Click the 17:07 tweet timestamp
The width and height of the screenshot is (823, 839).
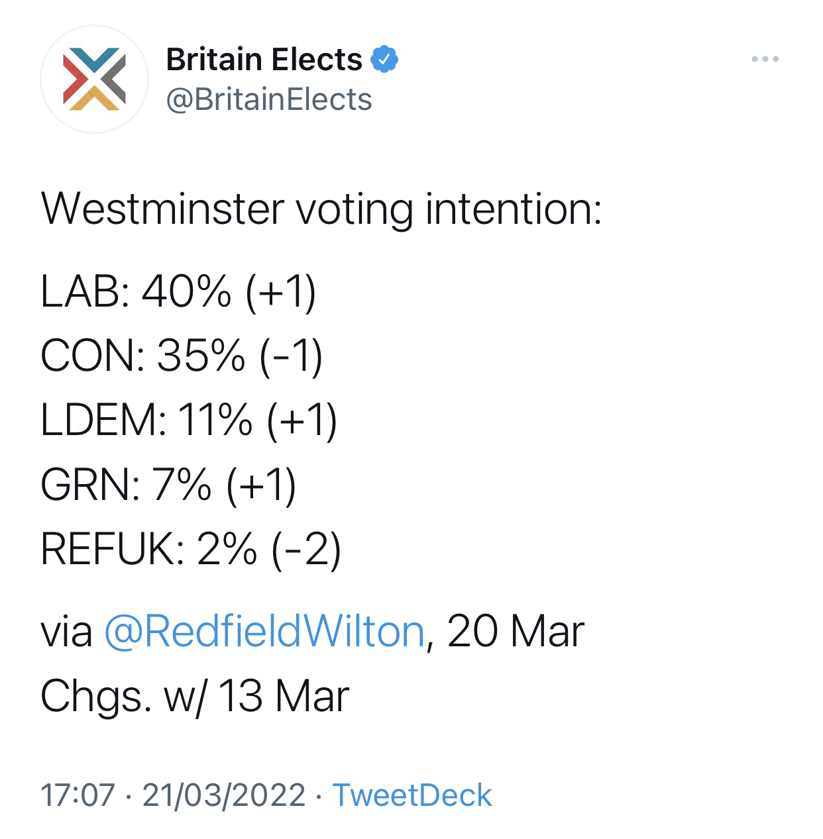[78, 795]
